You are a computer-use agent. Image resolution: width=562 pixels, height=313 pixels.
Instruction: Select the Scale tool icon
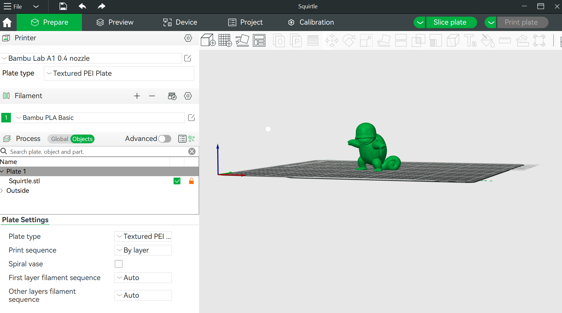(x=366, y=40)
